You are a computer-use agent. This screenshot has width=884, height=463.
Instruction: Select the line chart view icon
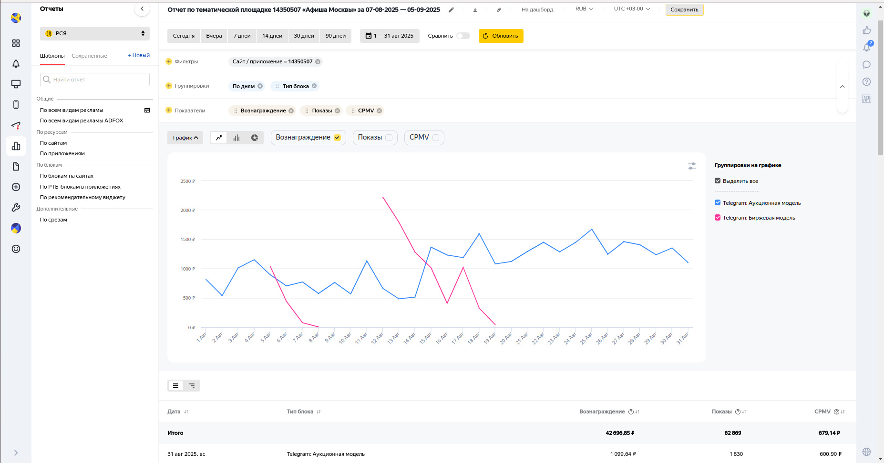click(x=219, y=138)
